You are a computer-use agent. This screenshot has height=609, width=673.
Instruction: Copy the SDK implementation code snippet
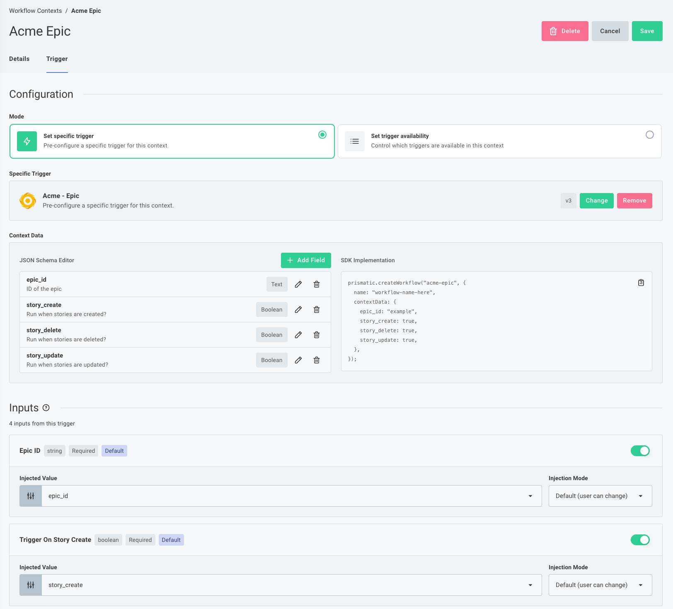pos(641,283)
